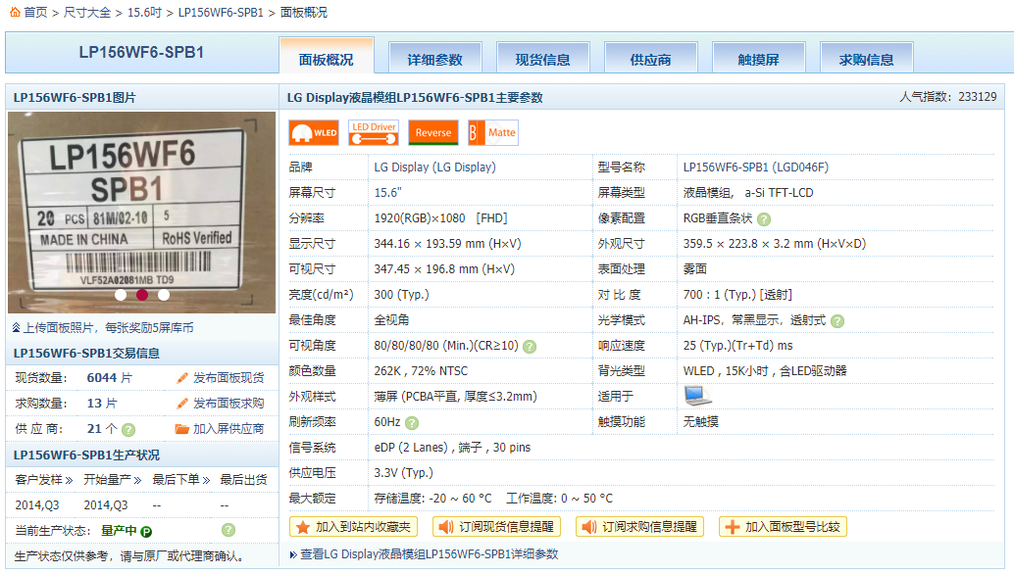Click the 开始量产 production stage header
This screenshot has width=1014, height=574.
point(107,480)
